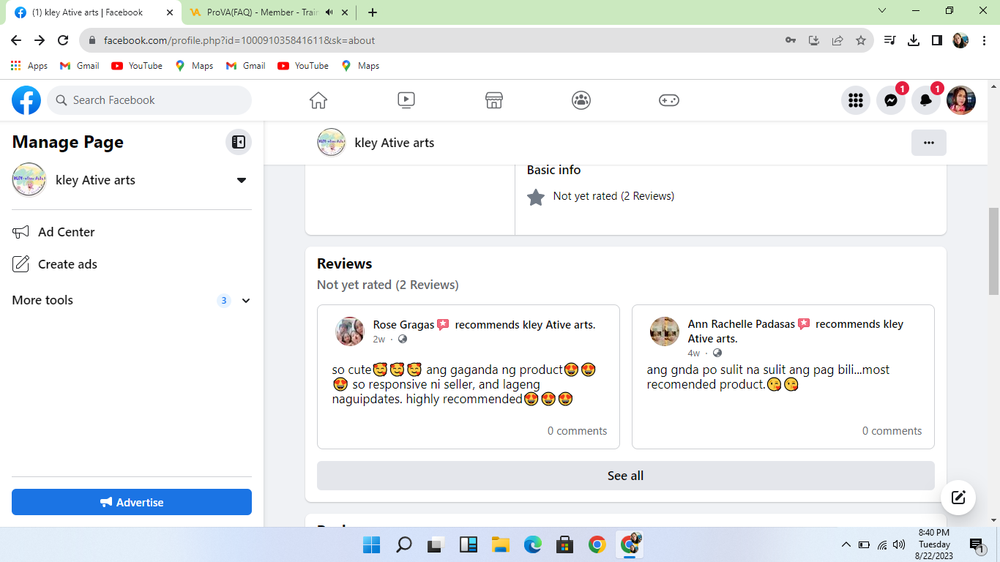
Task: Open the Apps bookmark shortcut
Action: (x=29, y=66)
